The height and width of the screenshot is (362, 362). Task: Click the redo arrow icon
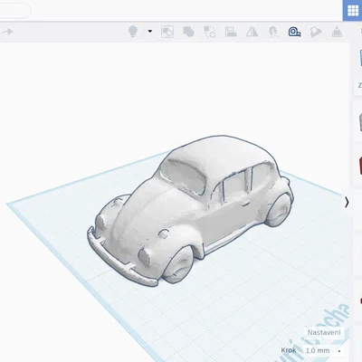tap(8, 32)
